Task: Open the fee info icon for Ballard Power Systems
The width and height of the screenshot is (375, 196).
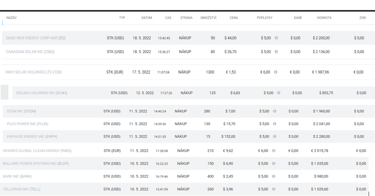Action: [274, 164]
